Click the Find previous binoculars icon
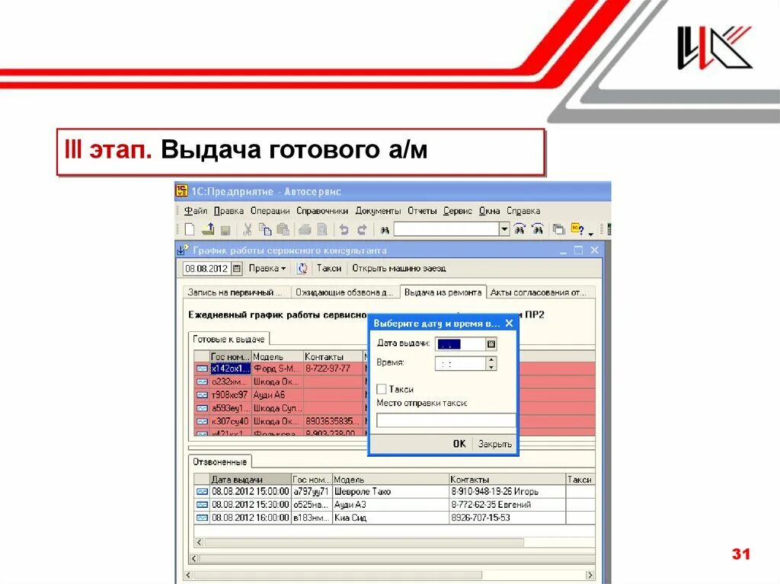780x584 pixels. click(x=538, y=229)
